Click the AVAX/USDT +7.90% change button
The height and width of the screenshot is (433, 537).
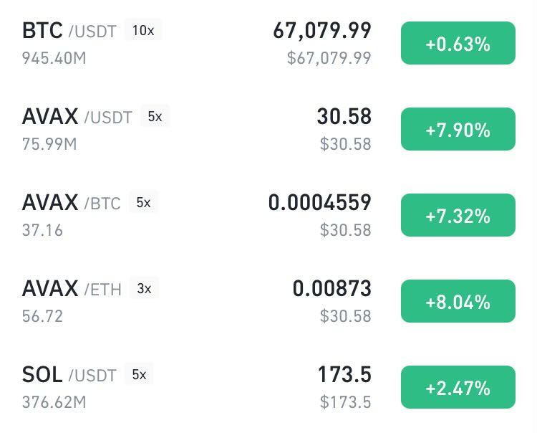point(458,129)
